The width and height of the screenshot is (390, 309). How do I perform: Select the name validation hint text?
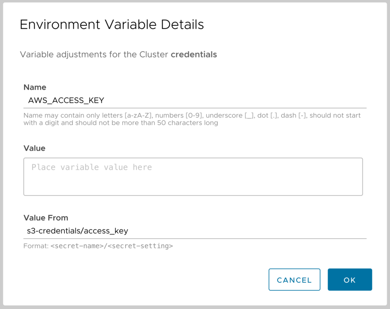tap(190, 119)
